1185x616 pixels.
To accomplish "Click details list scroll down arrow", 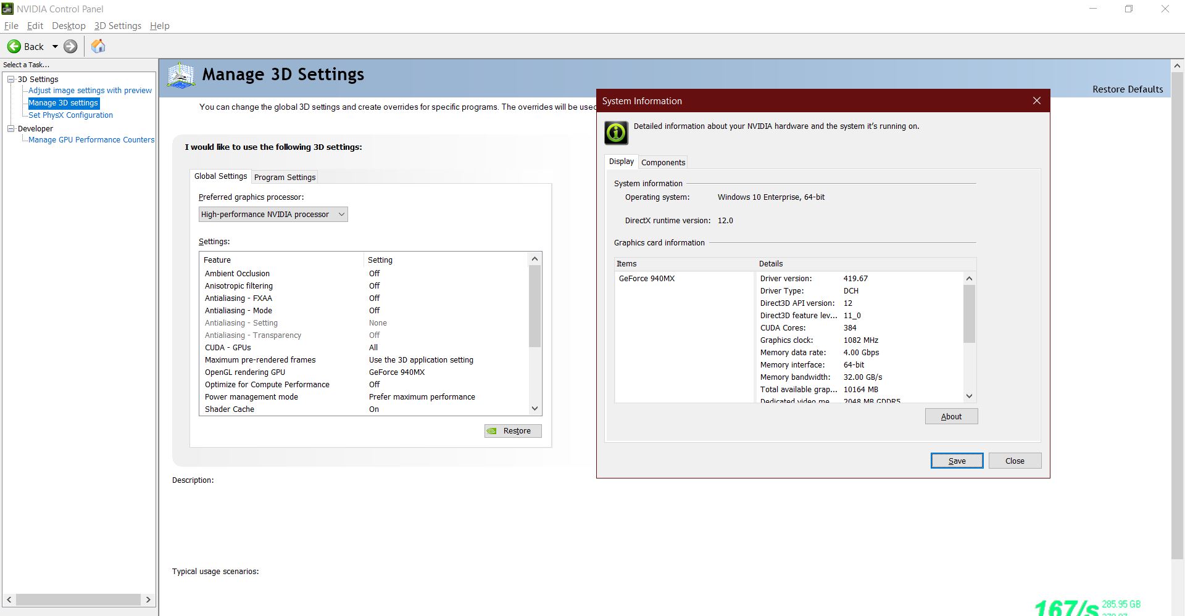I will pos(970,396).
